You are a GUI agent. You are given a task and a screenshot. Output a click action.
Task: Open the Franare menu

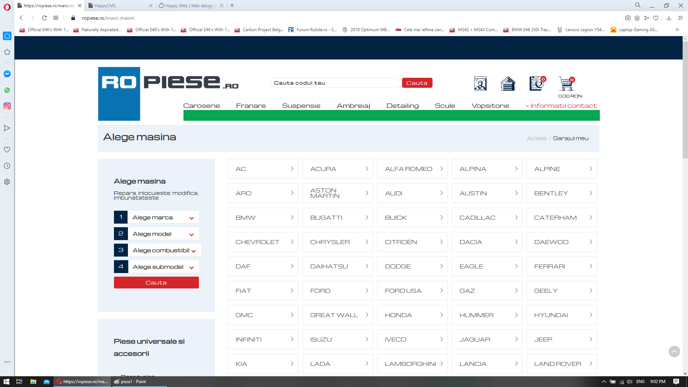(251, 106)
